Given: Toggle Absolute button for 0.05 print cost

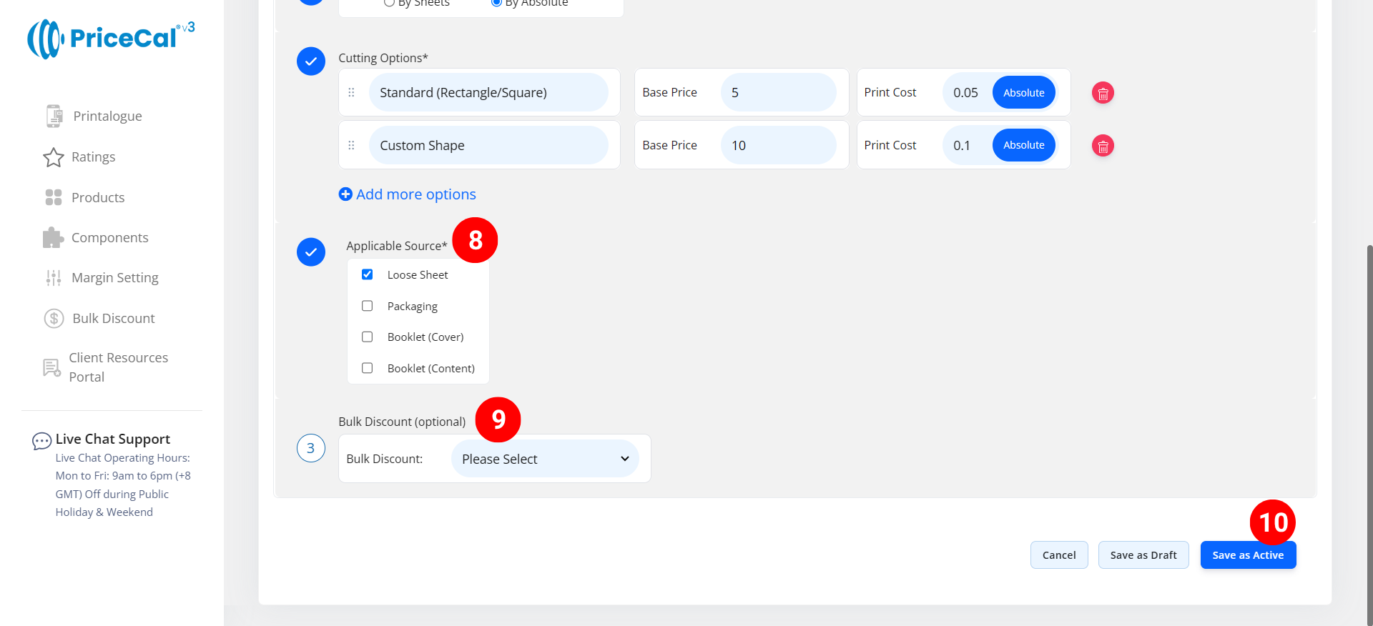Looking at the screenshot, I should point(1023,93).
